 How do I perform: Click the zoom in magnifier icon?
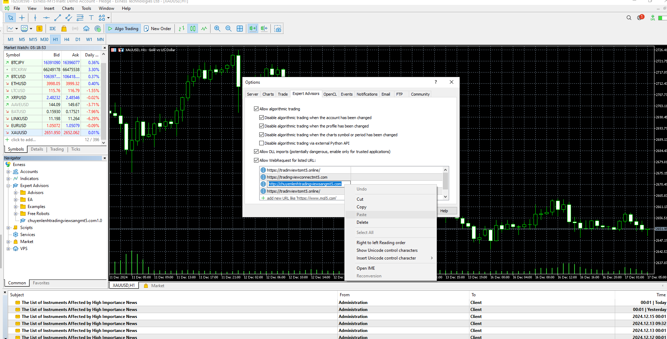[217, 29]
